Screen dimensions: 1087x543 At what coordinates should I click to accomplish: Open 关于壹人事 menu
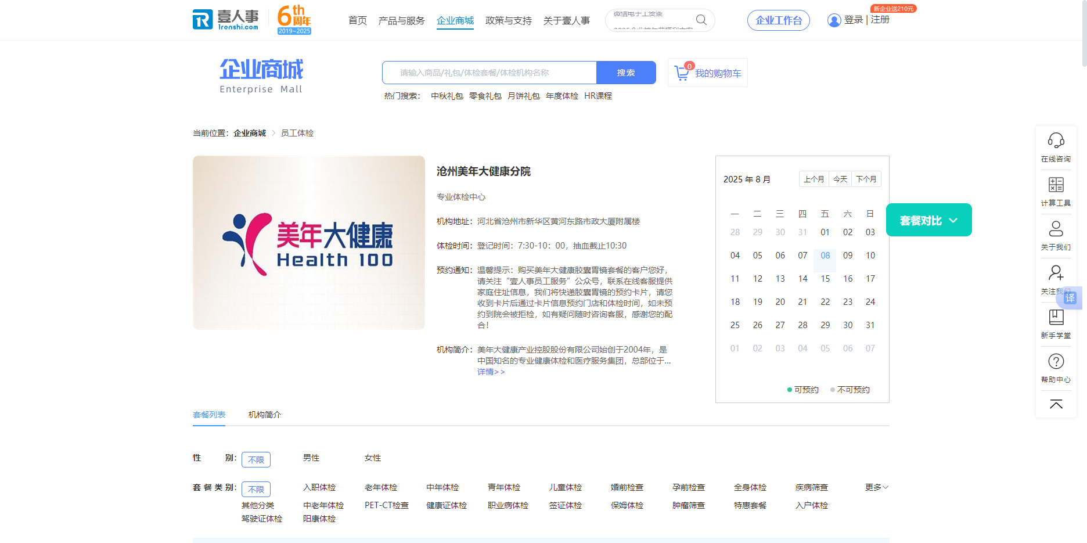point(567,20)
